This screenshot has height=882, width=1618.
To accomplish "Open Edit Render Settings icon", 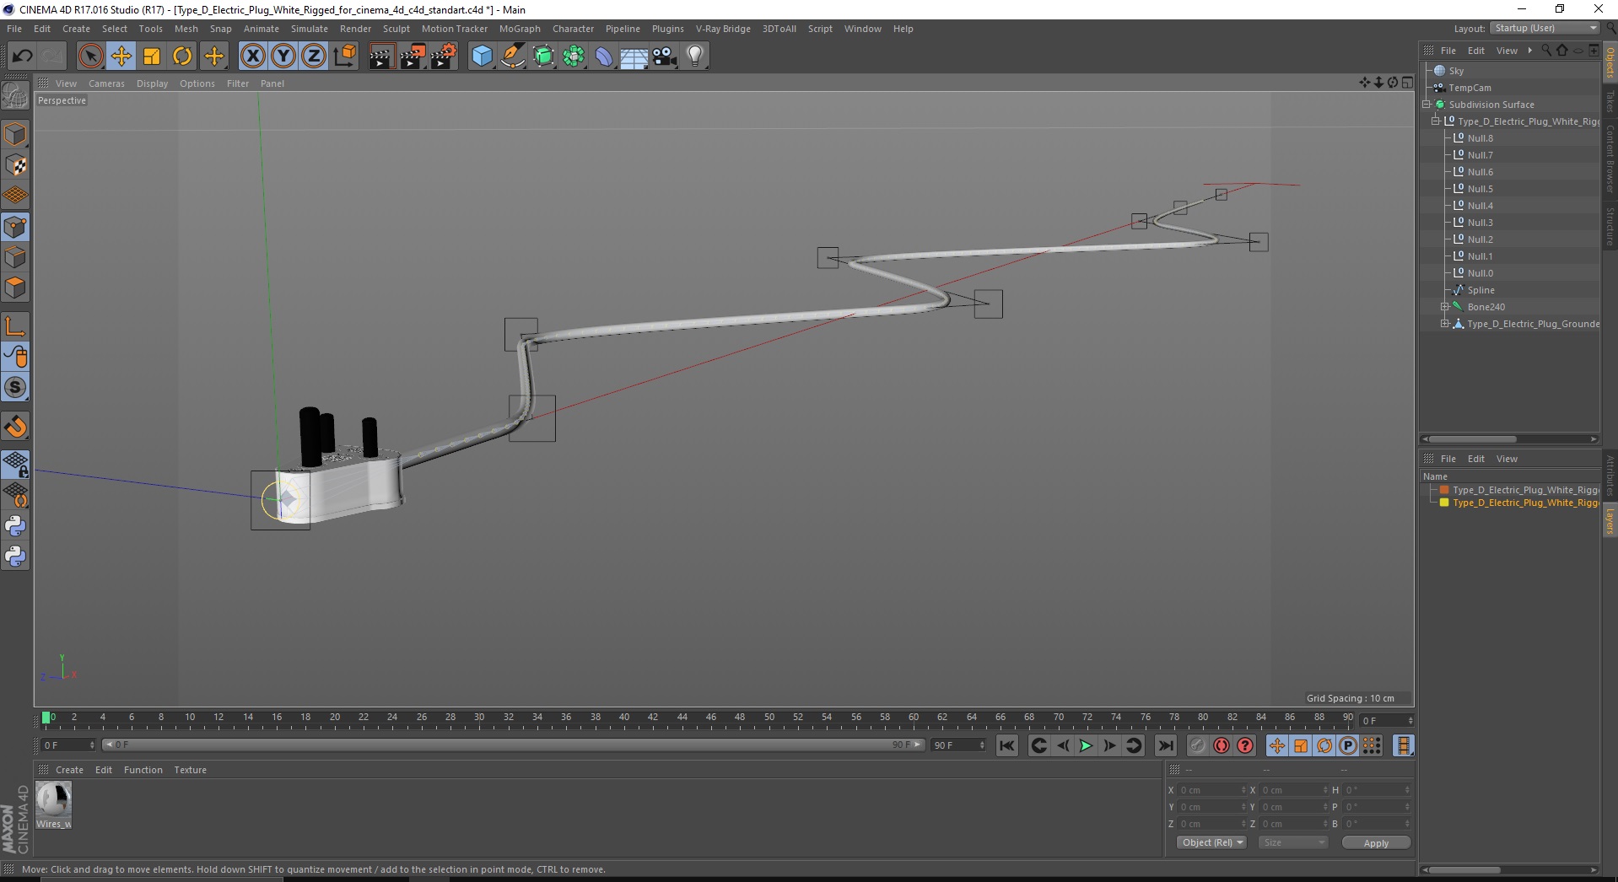I will 444,56.
